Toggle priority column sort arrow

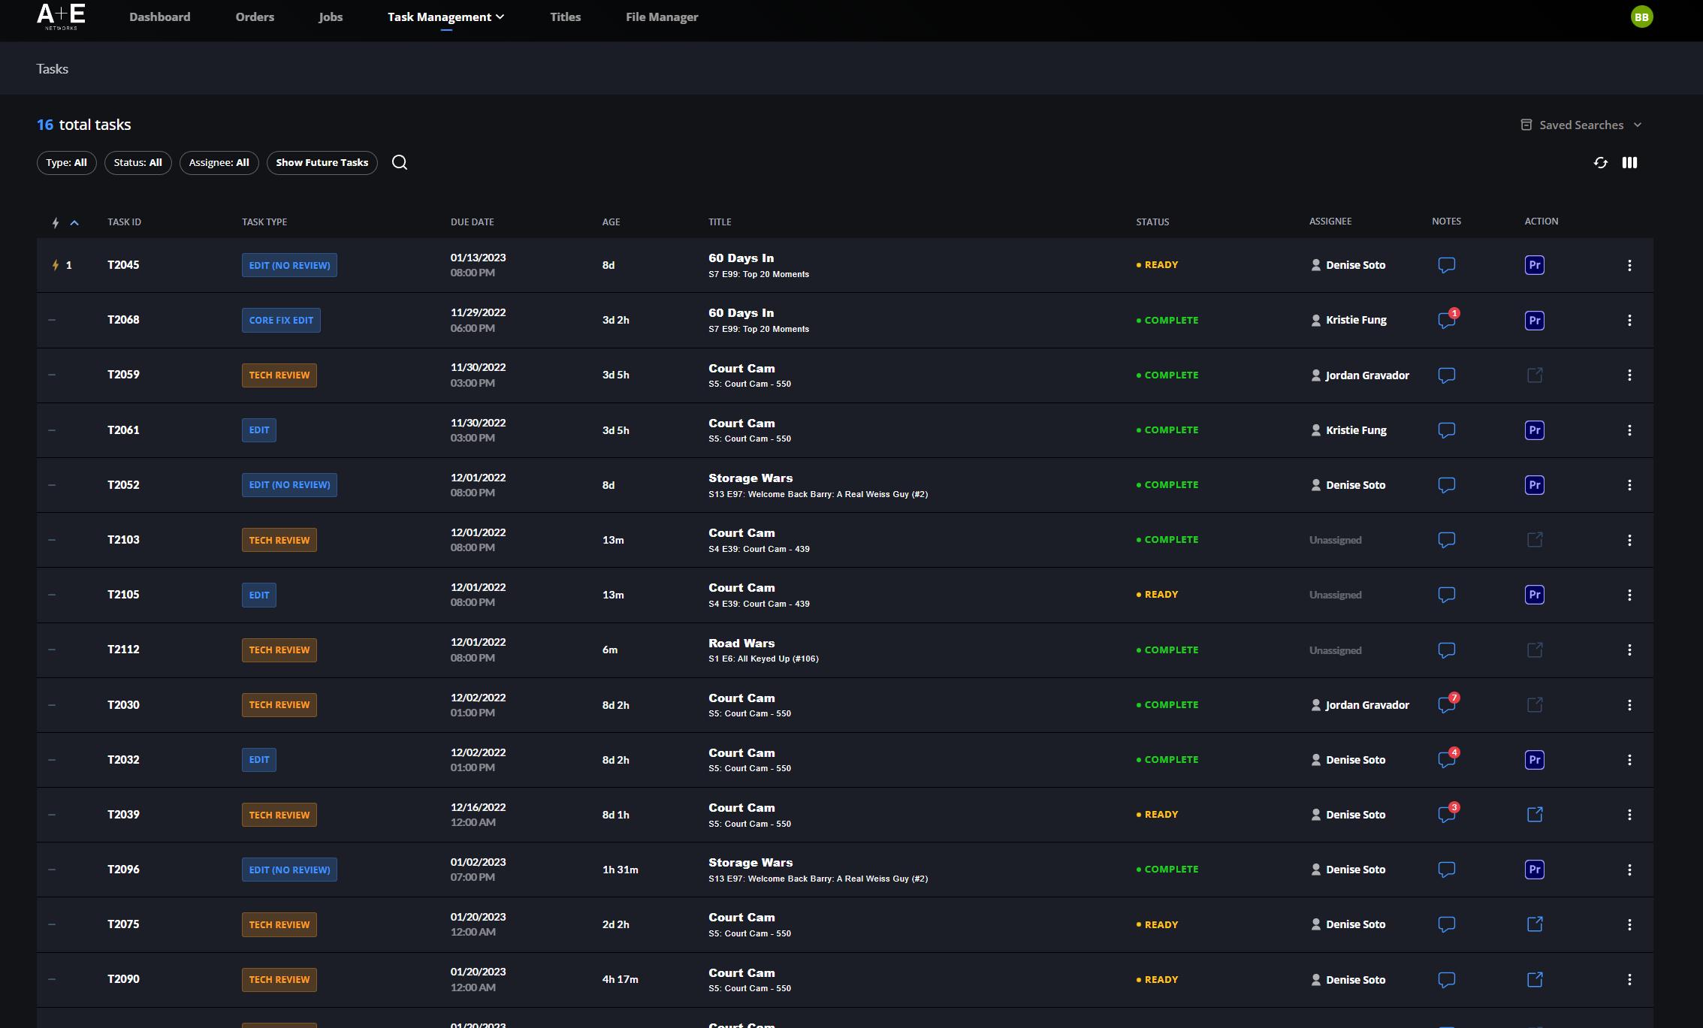74,222
